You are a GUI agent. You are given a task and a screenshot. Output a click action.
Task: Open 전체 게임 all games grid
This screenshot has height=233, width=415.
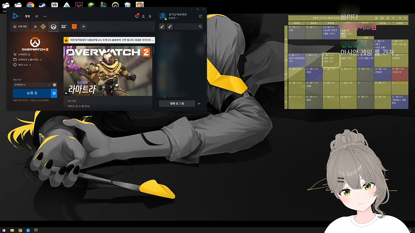pos(20,27)
